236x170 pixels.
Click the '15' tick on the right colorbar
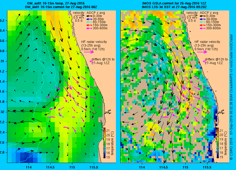coord(221,157)
